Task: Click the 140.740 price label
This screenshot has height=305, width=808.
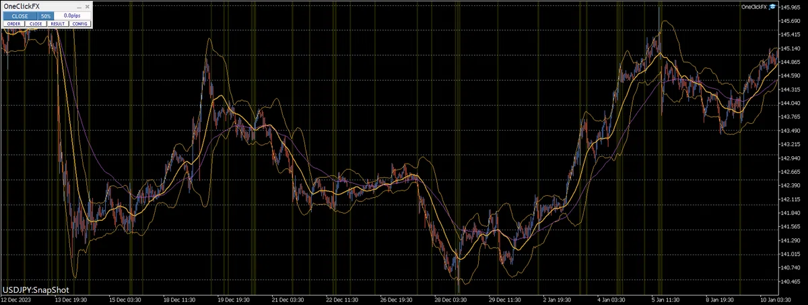Action: [790, 268]
